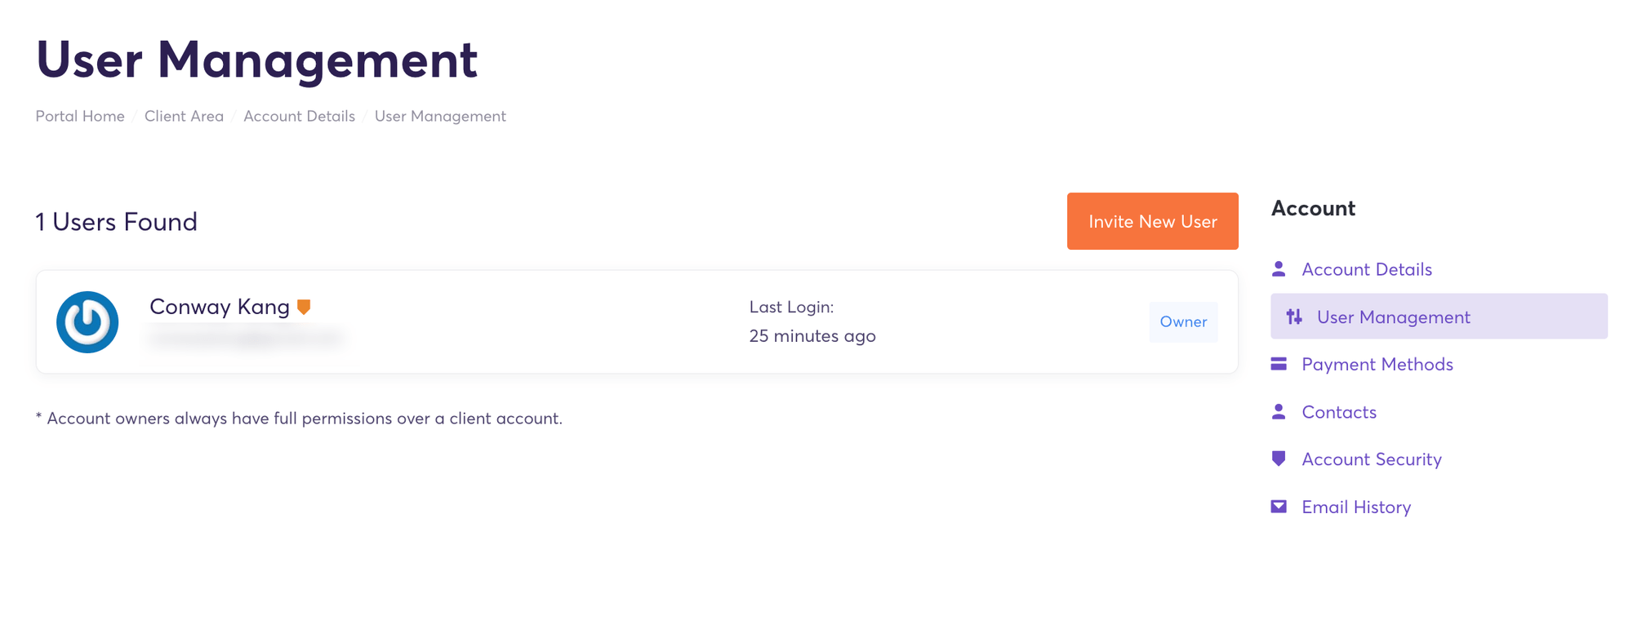Viewport: 1633px width, 638px height.
Task: Click the Payment Methods card icon
Action: [x=1279, y=364]
